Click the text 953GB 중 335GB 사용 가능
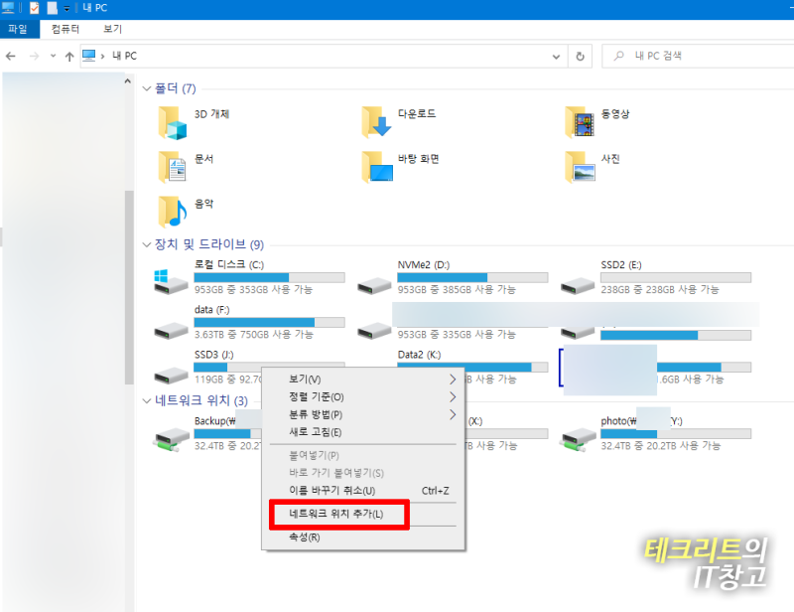 click(457, 334)
